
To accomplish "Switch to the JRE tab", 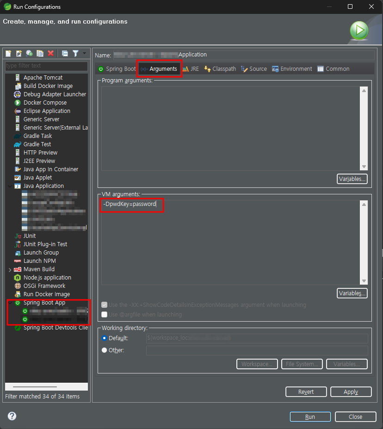I will click(x=191, y=69).
